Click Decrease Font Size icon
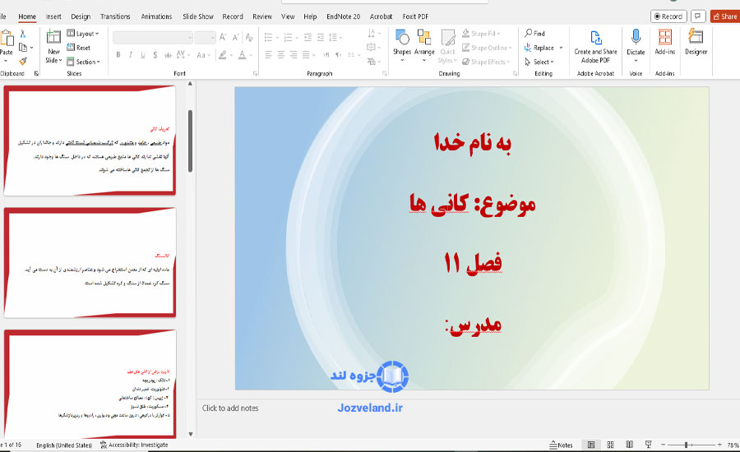740x452 pixels. [235, 37]
